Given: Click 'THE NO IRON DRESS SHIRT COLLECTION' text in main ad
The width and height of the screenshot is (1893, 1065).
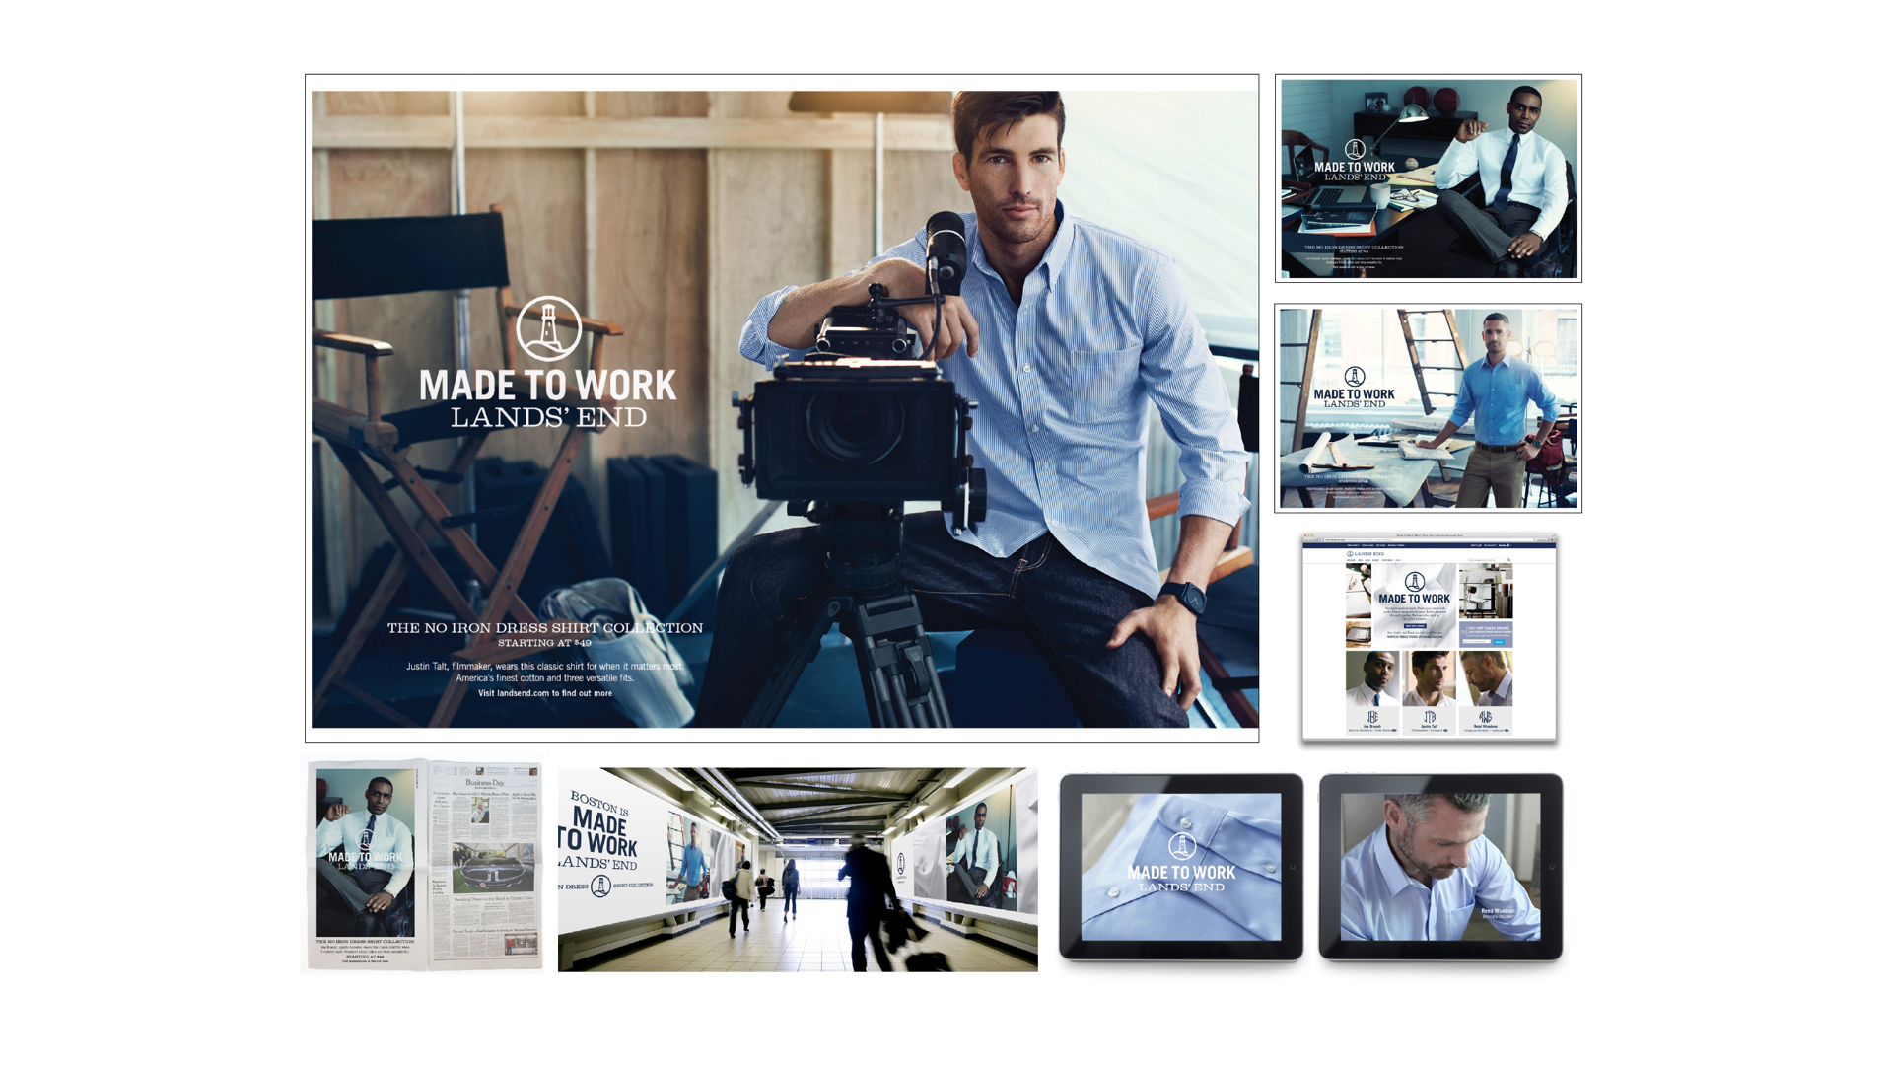Looking at the screenshot, I should point(544,628).
